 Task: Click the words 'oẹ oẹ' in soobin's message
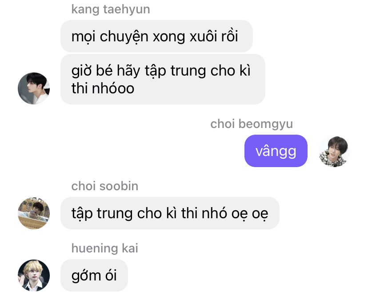click(250, 214)
